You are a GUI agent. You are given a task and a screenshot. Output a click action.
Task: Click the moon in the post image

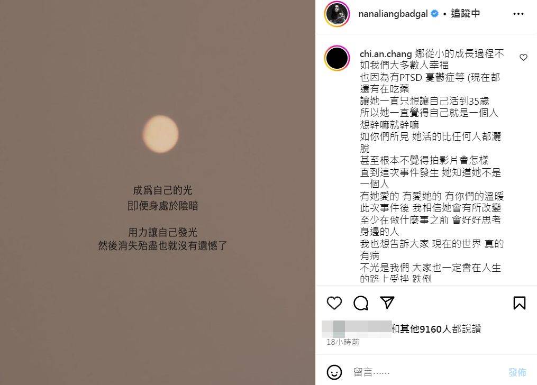point(160,134)
